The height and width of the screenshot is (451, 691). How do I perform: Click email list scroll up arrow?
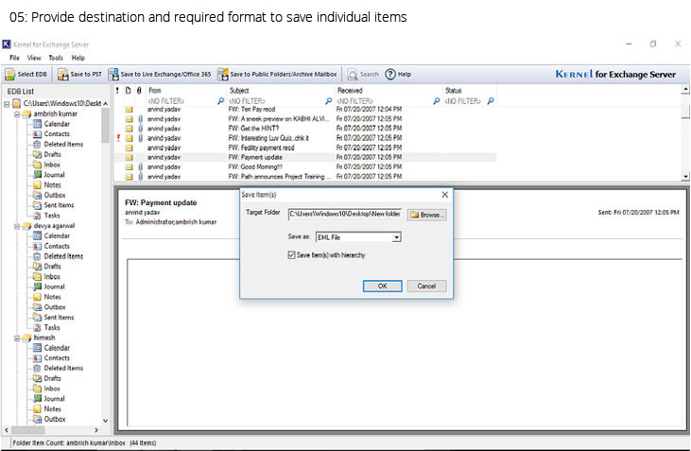685,90
